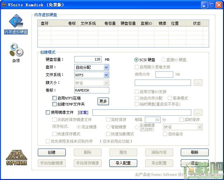Click the 硬盘容量 column header
224x180 pixels.
(x=128, y=23)
